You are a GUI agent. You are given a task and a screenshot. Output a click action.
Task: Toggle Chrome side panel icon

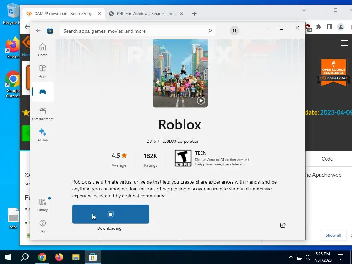329,27
